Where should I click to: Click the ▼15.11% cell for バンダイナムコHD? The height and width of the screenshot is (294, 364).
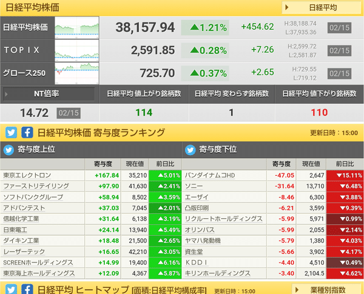(x=345, y=175)
